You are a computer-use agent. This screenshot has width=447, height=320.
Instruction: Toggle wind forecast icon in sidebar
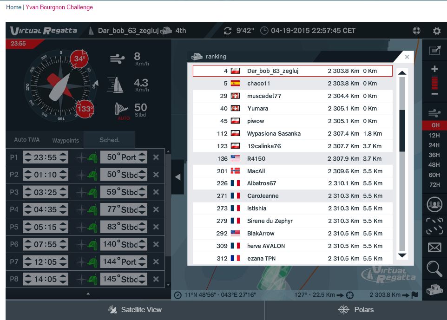(x=434, y=113)
